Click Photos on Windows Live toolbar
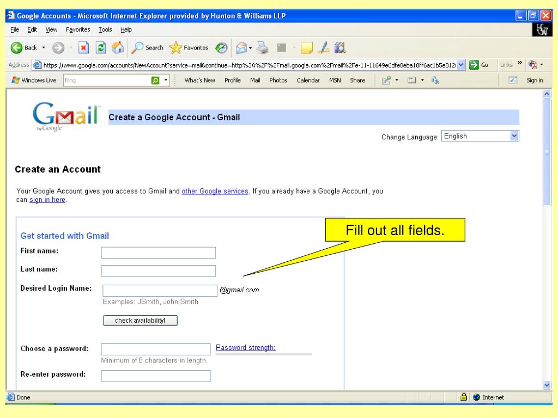 (278, 81)
